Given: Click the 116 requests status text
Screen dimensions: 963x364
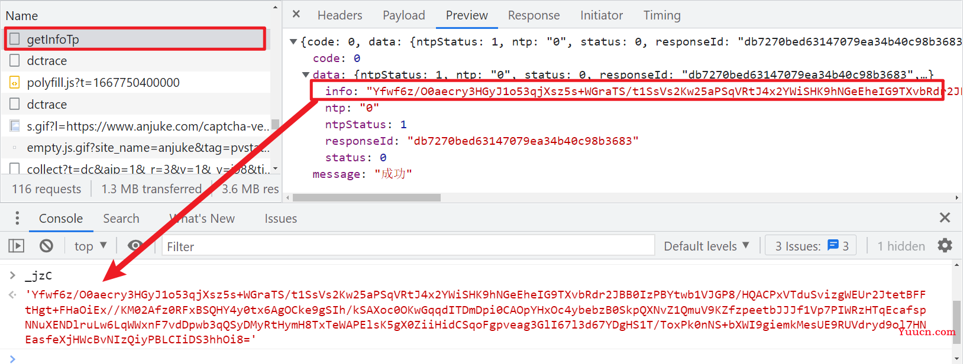Looking at the screenshot, I should pos(47,189).
